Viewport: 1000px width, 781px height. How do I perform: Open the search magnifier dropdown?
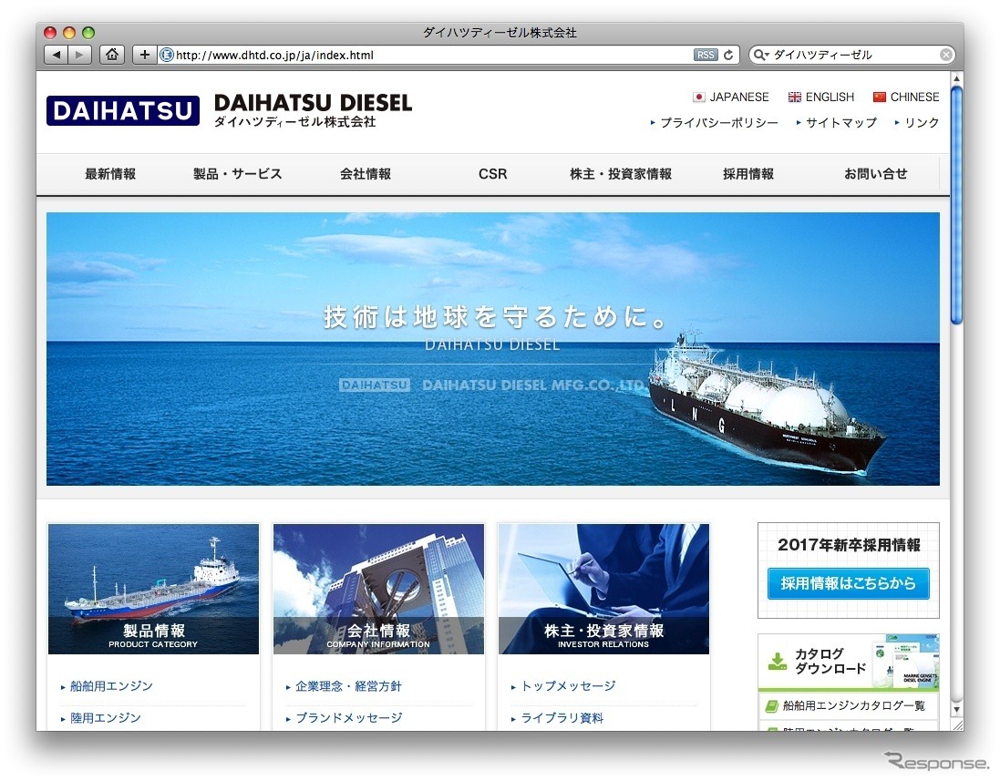[761, 55]
